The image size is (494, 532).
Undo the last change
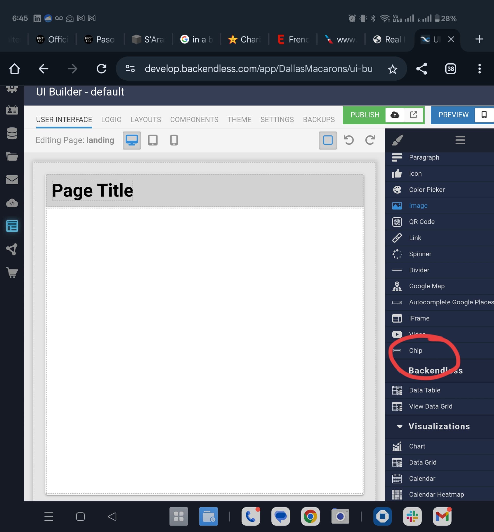(349, 140)
